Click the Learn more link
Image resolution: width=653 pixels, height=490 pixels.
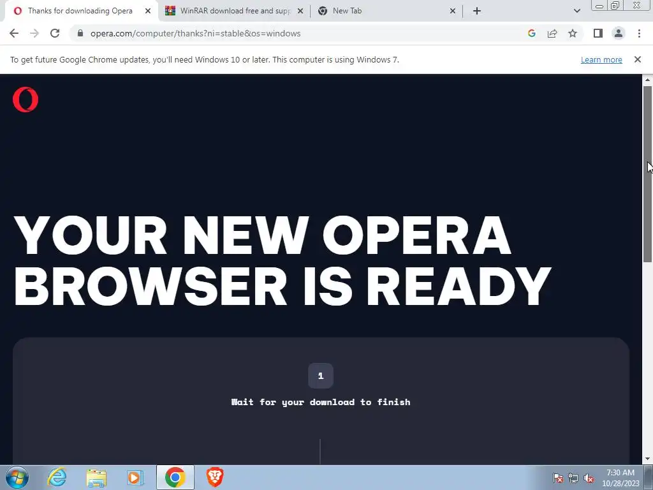(x=601, y=59)
